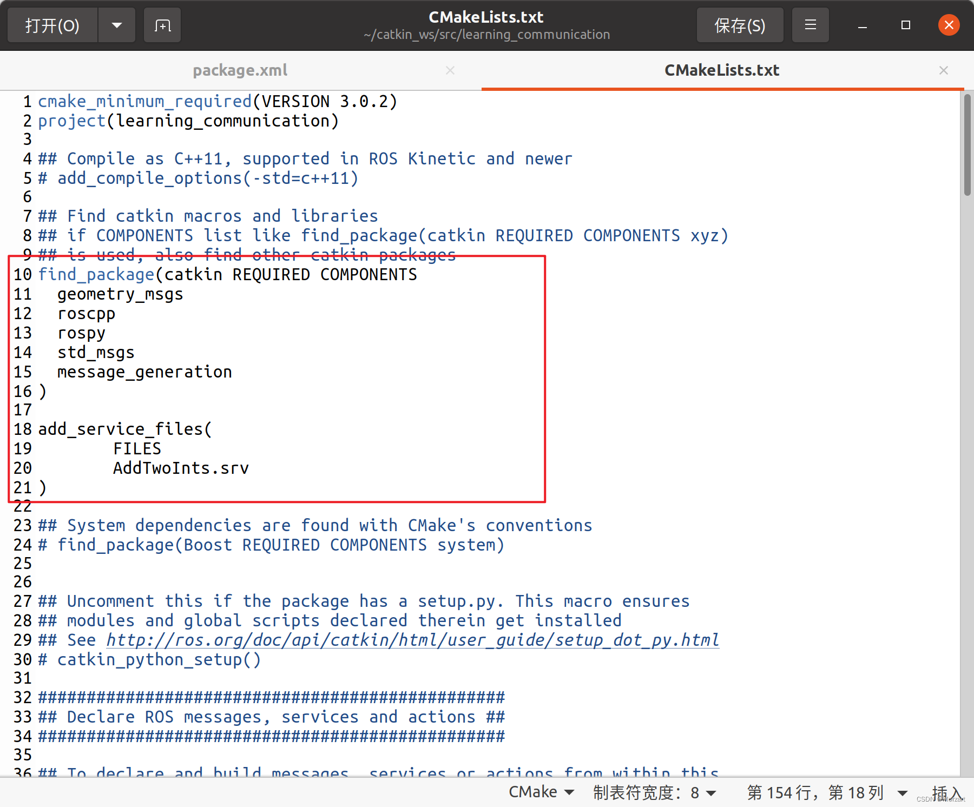This screenshot has width=974, height=807.
Task: Open the hamburger menu
Action: 810,25
